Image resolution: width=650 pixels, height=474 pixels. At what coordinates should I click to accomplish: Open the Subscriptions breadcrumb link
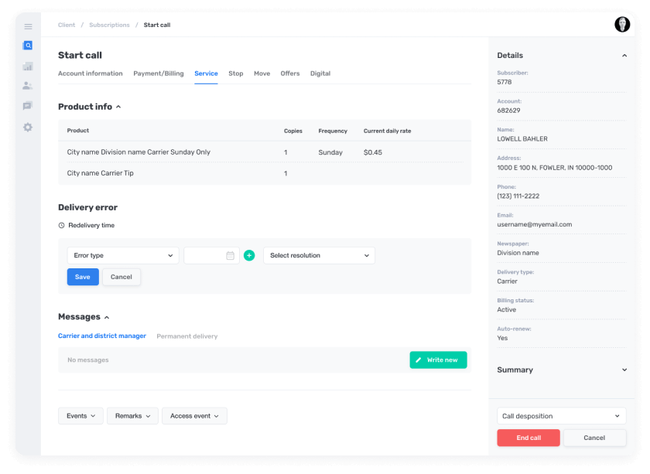[109, 25]
